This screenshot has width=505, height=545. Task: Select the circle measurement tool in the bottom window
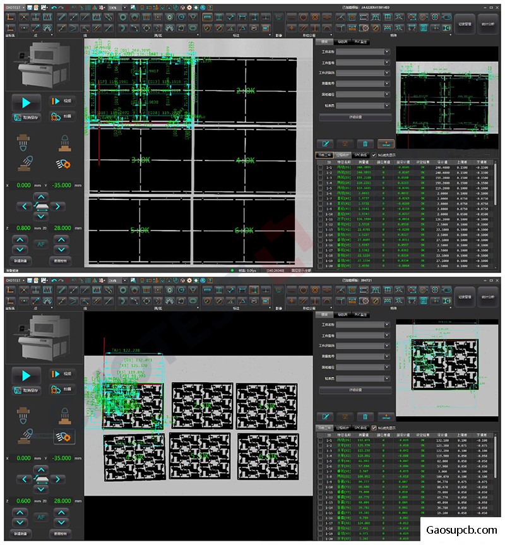[x=123, y=290]
